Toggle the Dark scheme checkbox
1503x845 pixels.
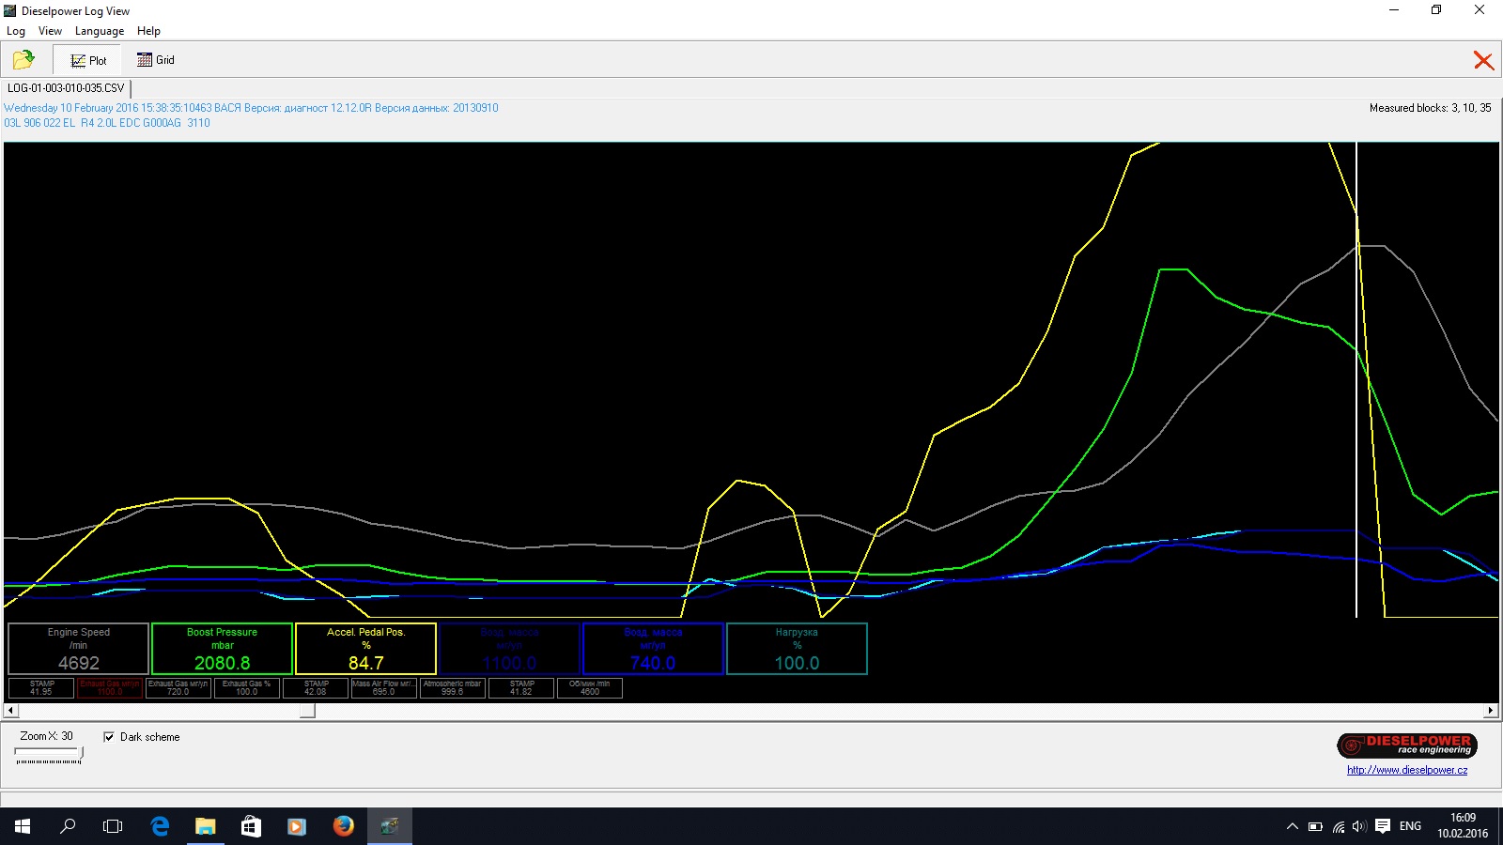(x=109, y=737)
